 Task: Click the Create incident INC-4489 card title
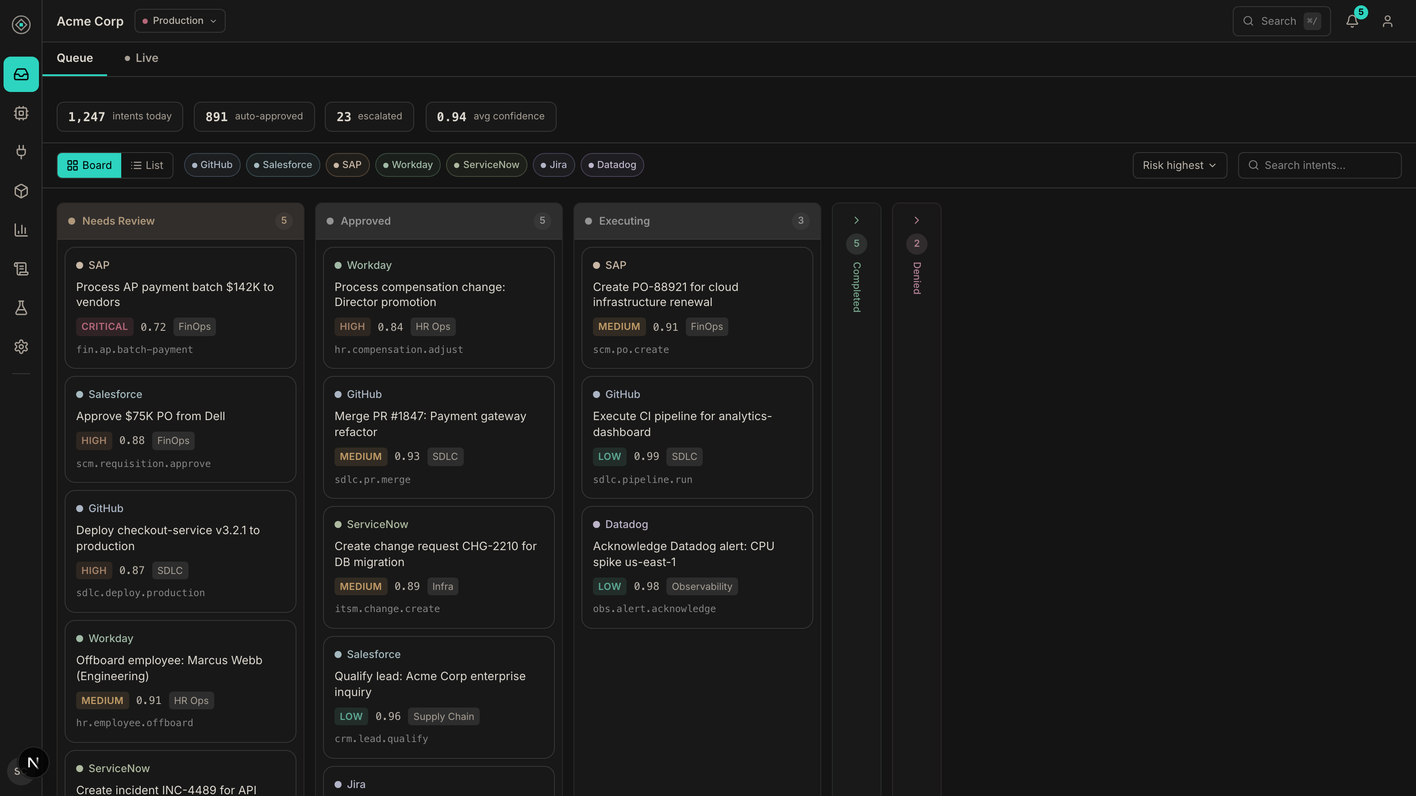tap(166, 789)
